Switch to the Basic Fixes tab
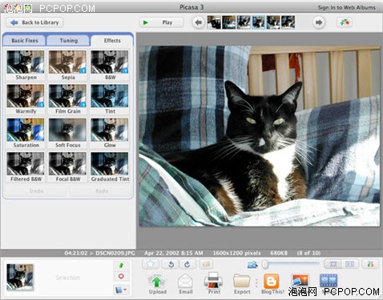The width and height of the screenshot is (383, 300). 25,41
